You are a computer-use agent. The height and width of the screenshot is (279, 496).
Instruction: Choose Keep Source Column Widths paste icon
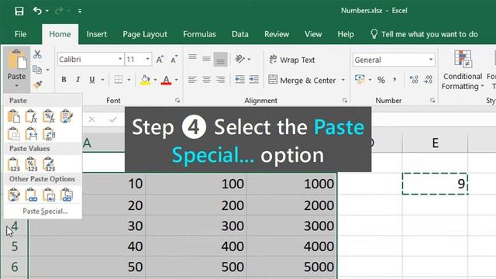click(31, 133)
